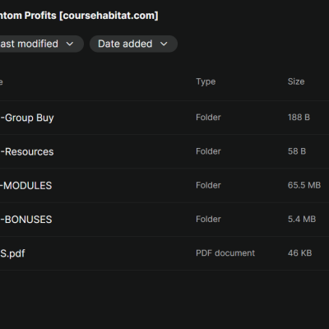Image resolution: width=329 pixels, height=329 pixels.
Task: Click Folder type in MODULES row
Action: point(208,185)
